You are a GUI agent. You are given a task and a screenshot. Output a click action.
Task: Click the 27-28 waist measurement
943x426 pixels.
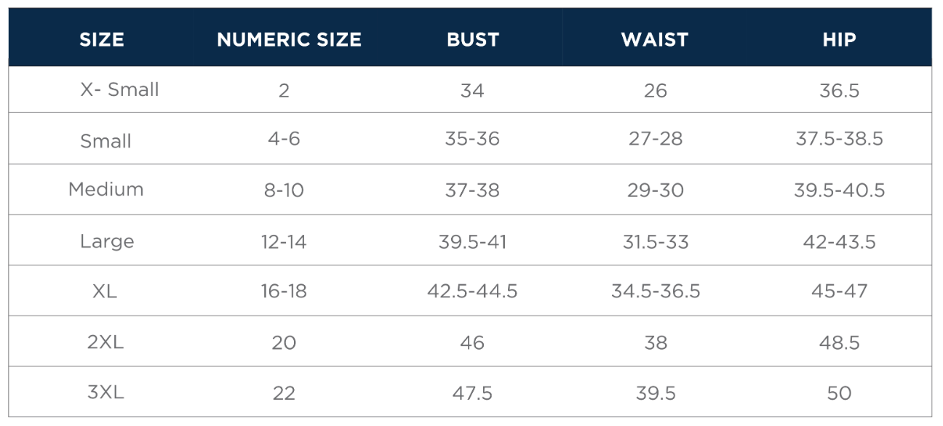click(x=656, y=139)
